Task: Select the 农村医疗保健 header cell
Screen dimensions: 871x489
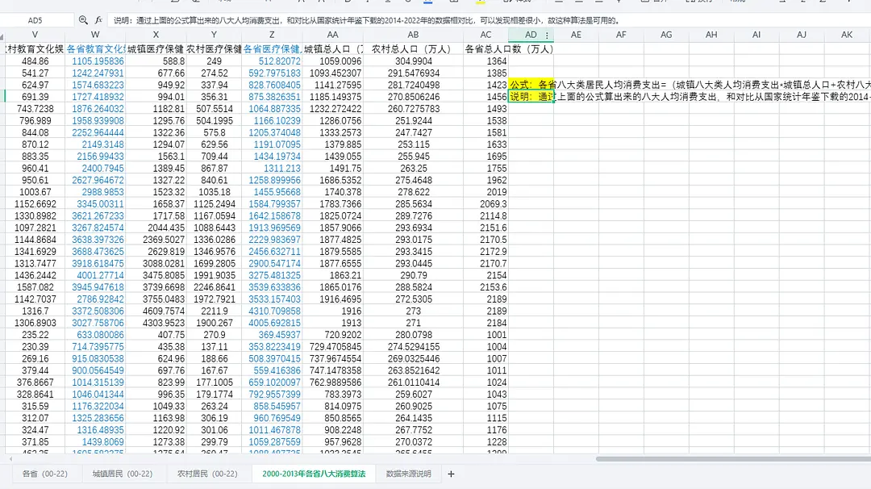Action: 214,49
